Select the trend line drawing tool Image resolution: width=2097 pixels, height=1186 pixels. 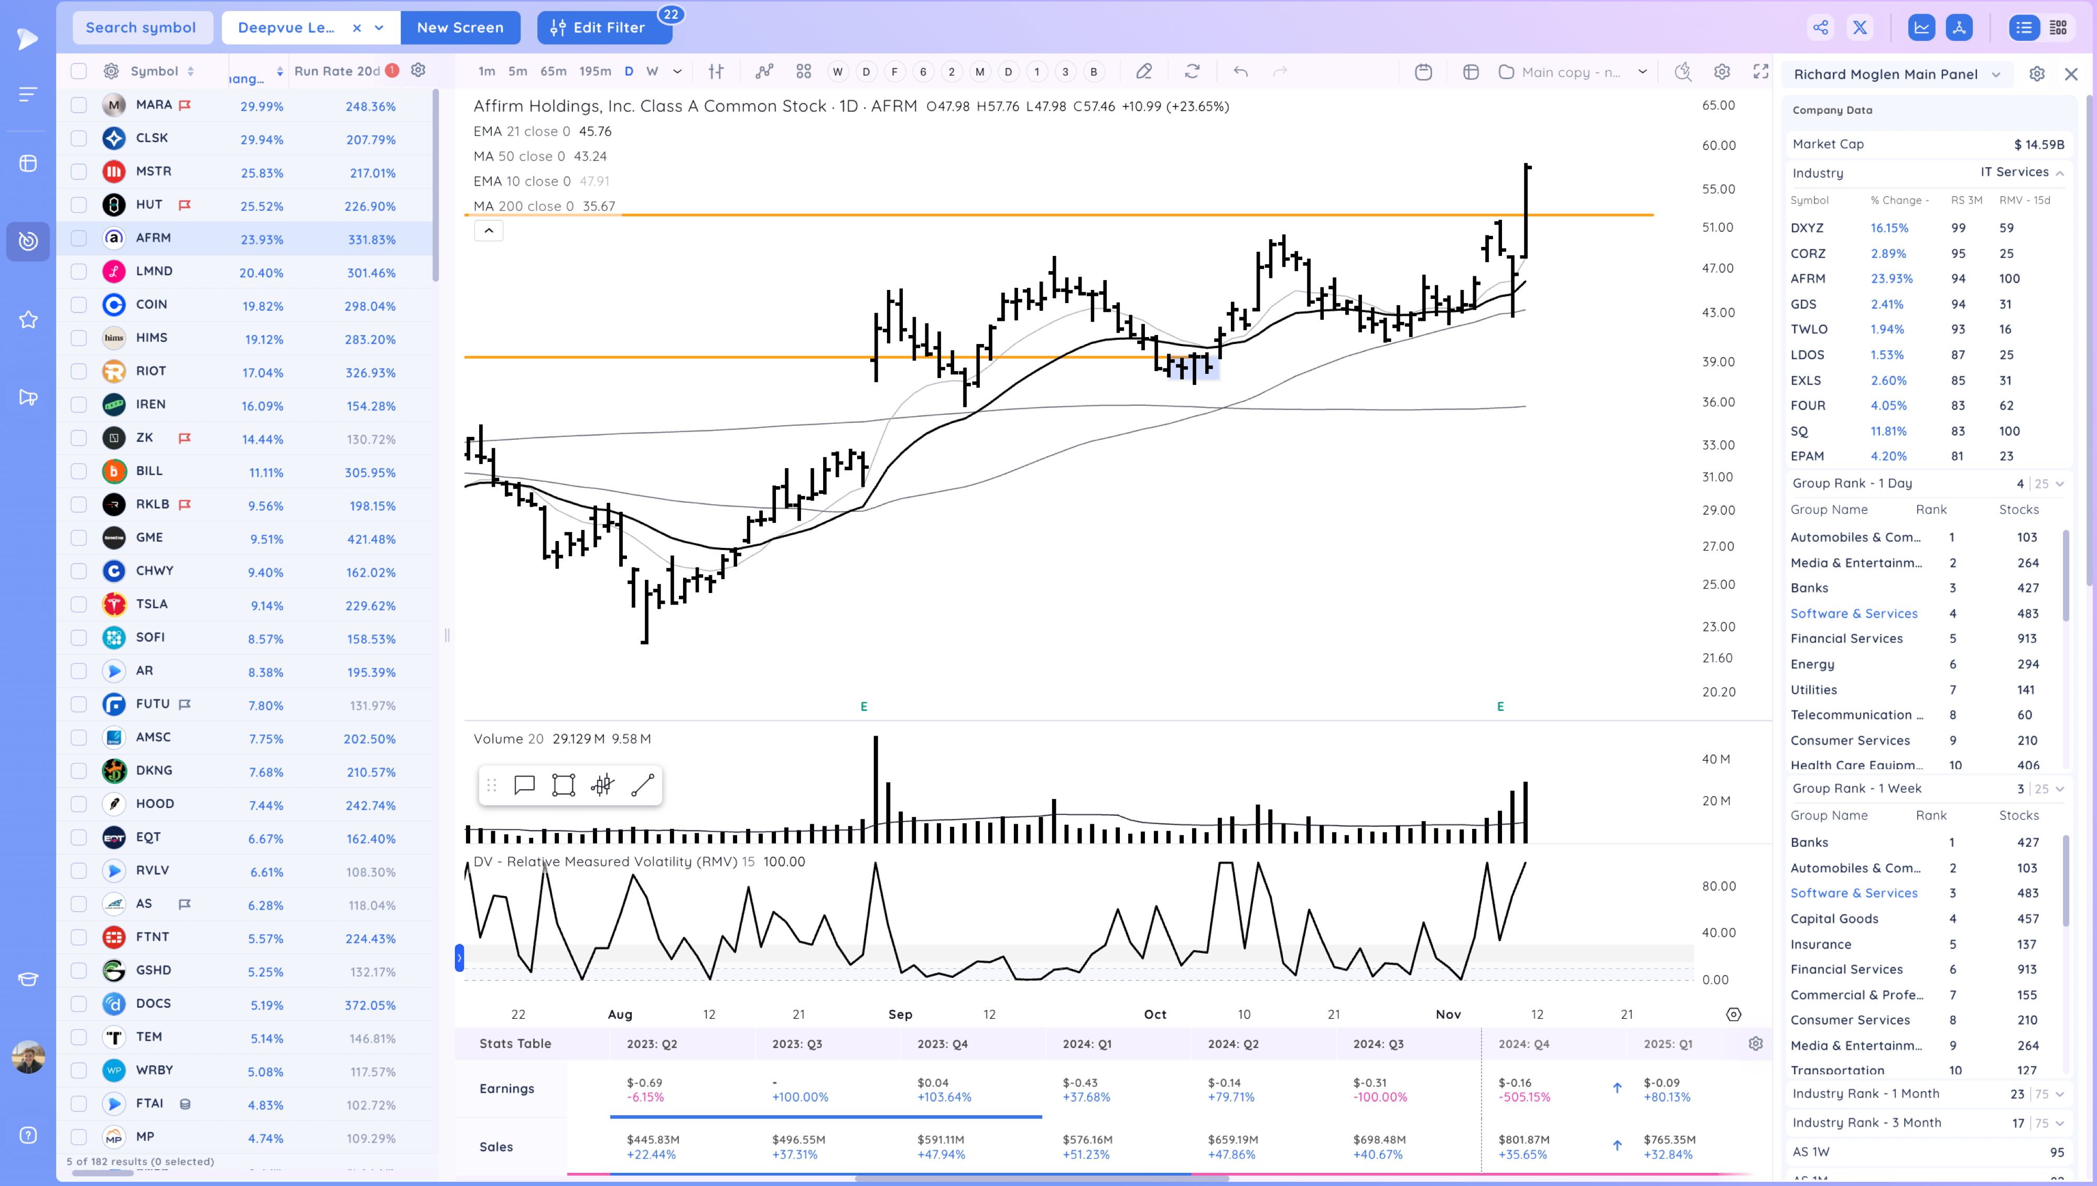643,785
